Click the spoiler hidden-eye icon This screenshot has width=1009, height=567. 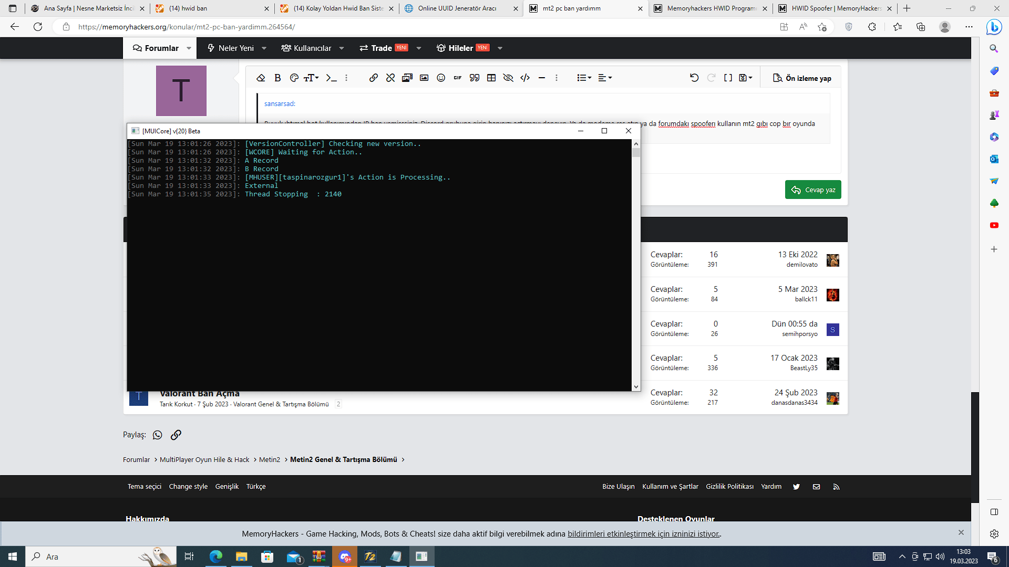(x=508, y=78)
